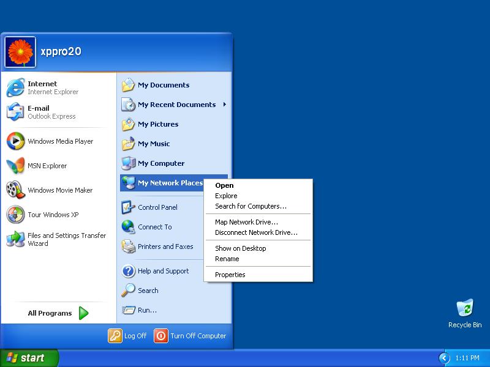Click the Outlook Express E-mail label

point(51,116)
